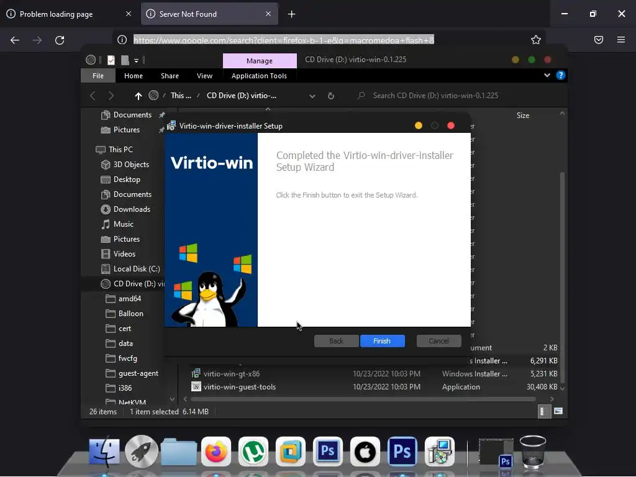Viewport: 636px width, 477px height.
Task: Open Music in navigation pane
Action: (124, 224)
